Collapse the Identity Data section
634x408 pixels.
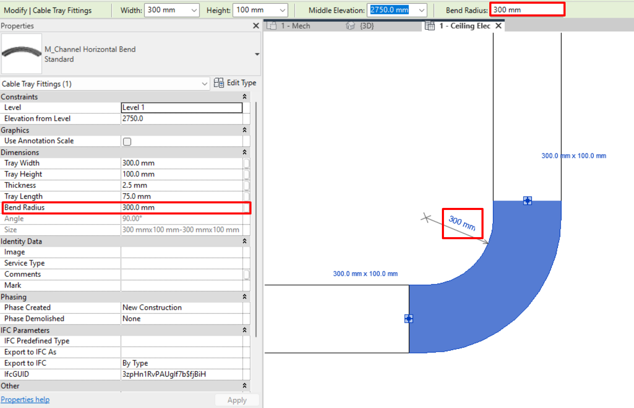244,241
